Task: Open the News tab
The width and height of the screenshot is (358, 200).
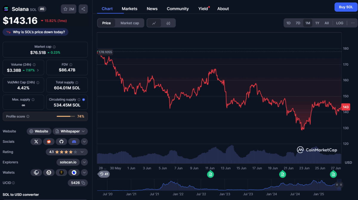Action: click(x=152, y=9)
